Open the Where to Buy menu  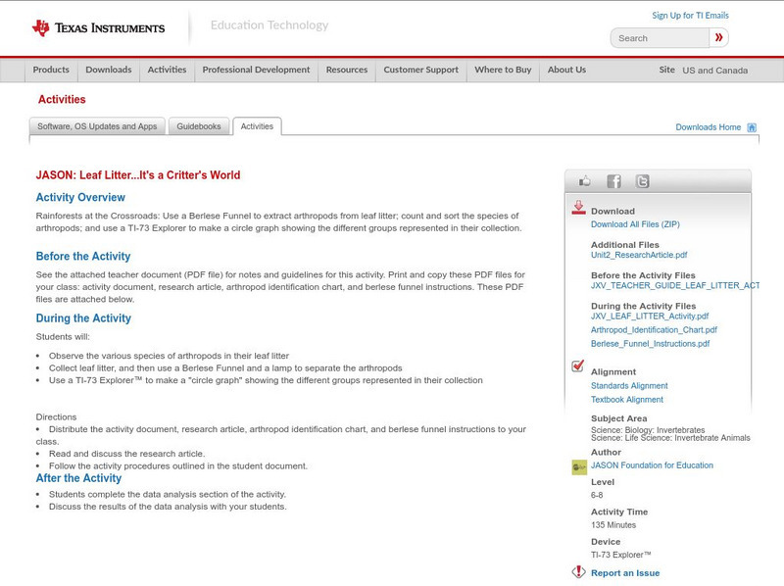coord(503,70)
